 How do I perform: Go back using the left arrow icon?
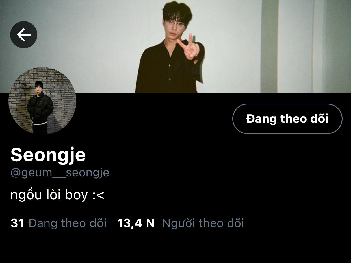(x=24, y=35)
